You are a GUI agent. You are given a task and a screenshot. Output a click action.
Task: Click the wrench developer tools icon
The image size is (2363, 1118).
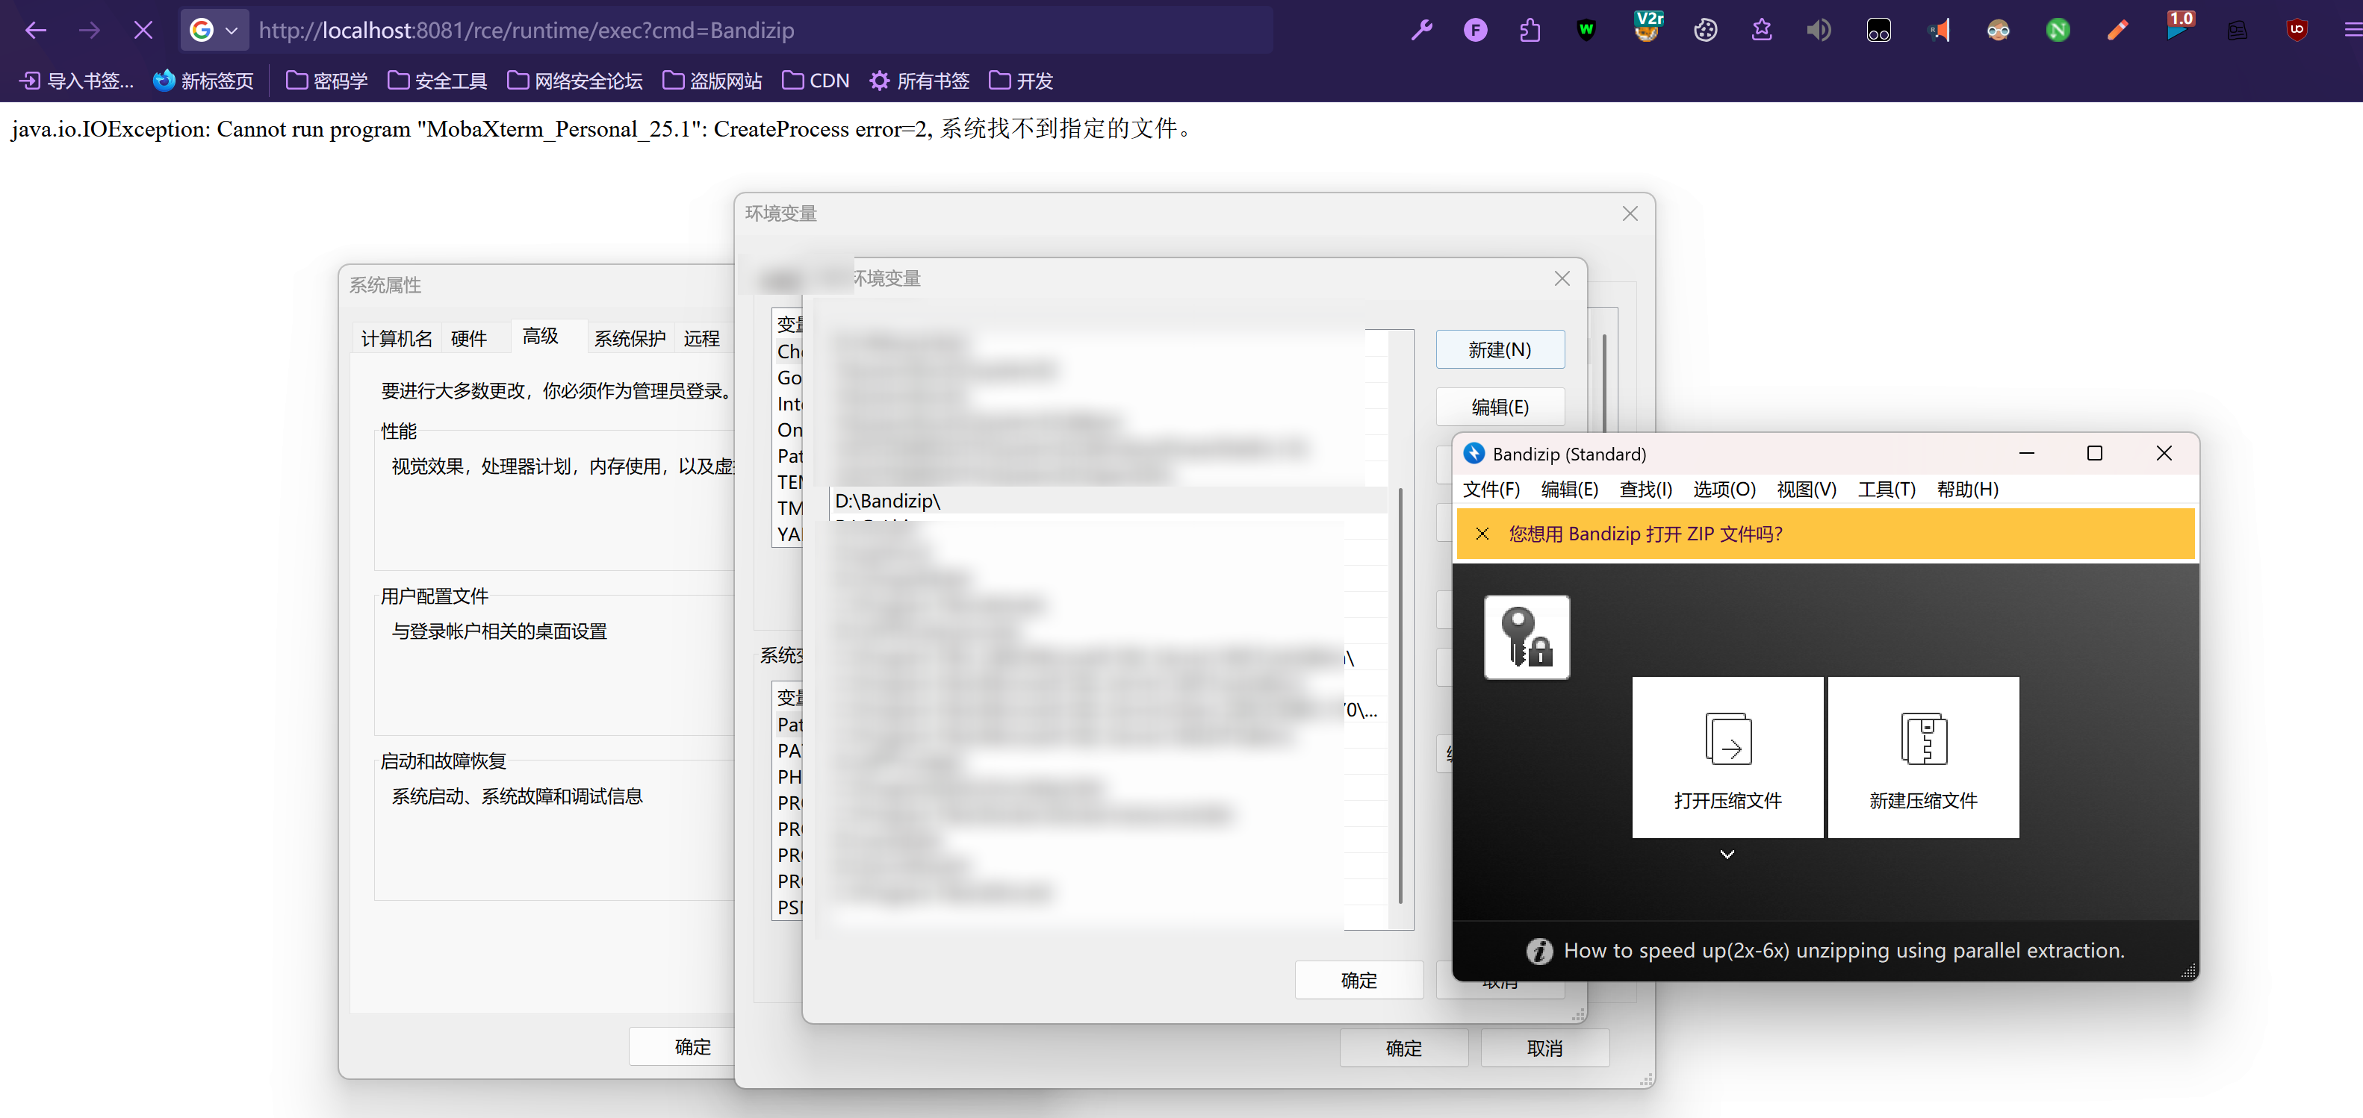point(1421,31)
